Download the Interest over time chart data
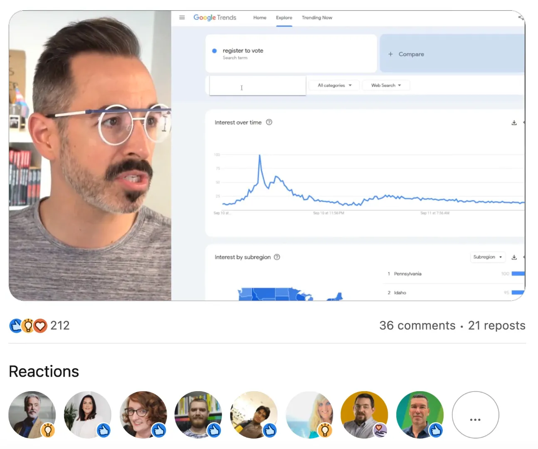This screenshot has width=538, height=449. (514, 123)
